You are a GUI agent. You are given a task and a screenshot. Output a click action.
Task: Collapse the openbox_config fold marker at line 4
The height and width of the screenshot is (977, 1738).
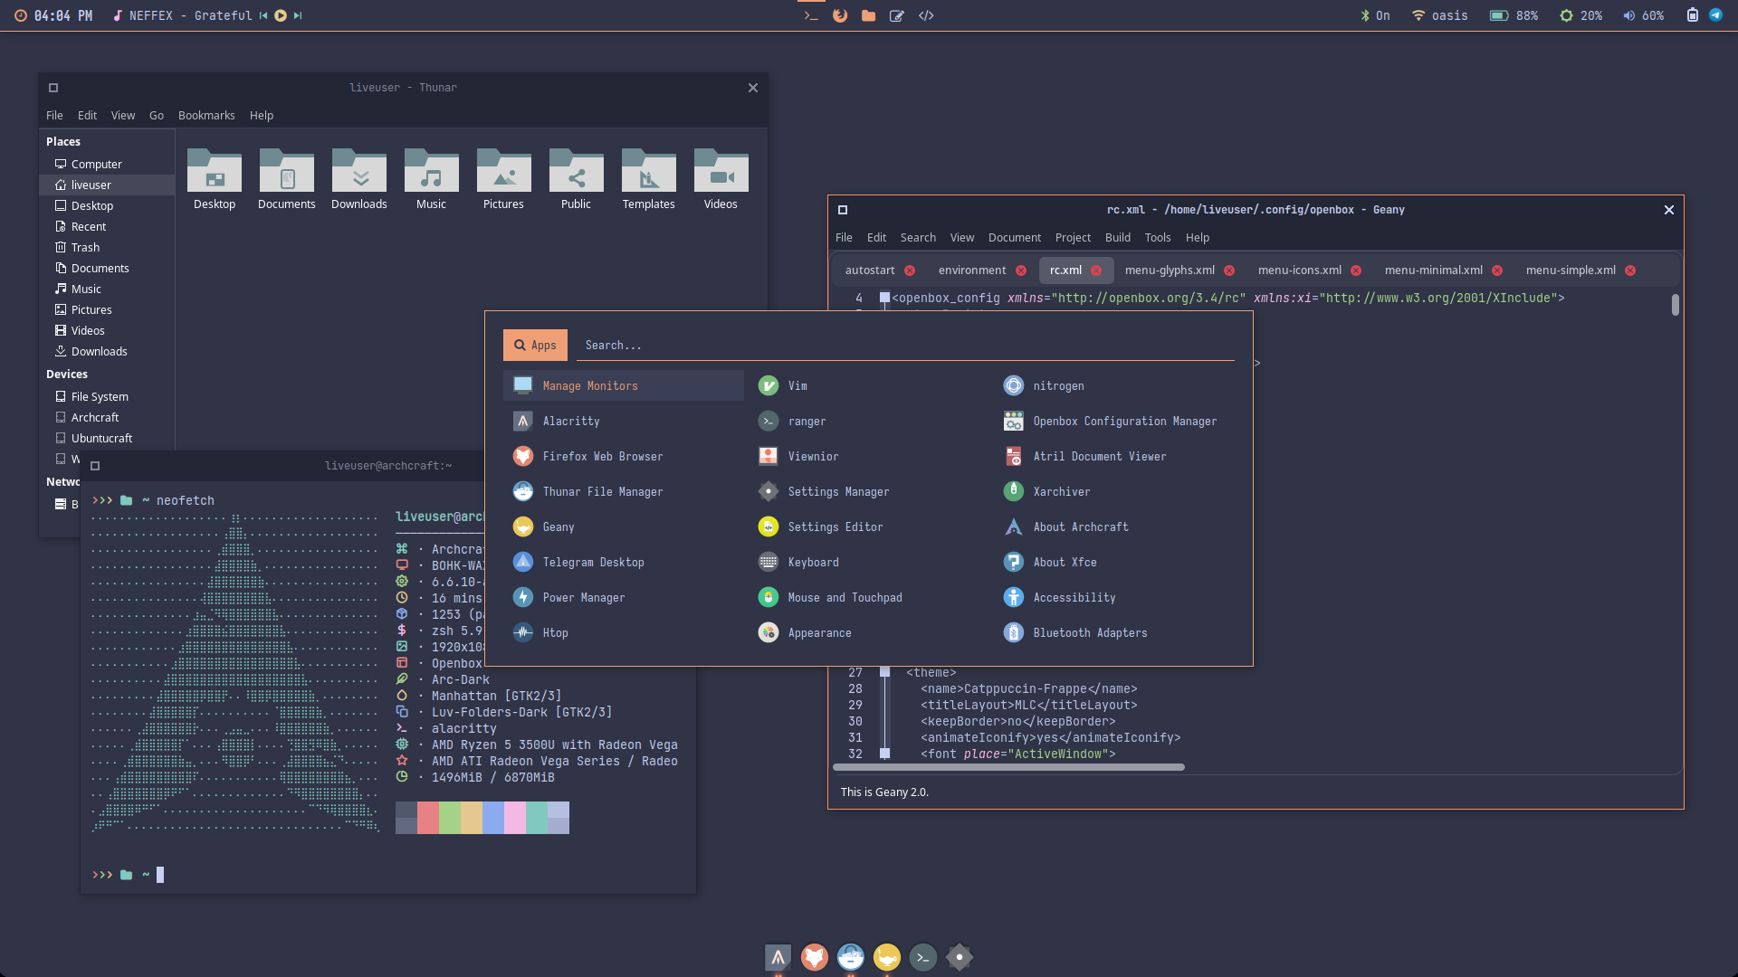(x=885, y=298)
